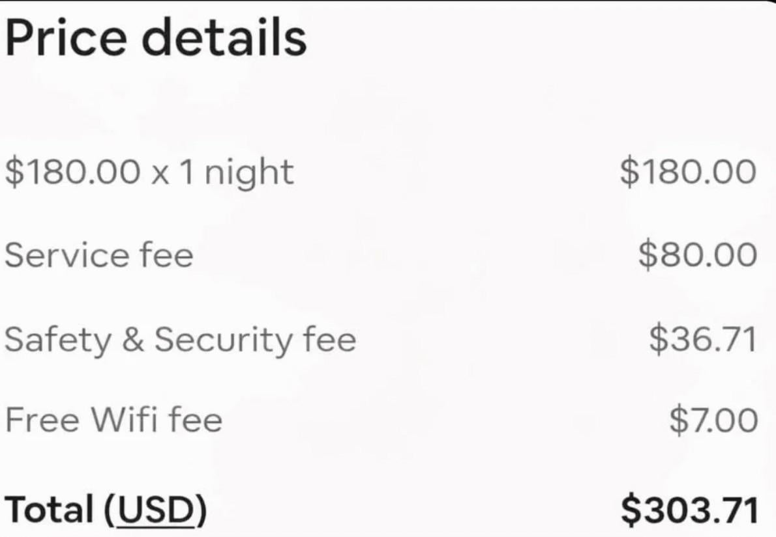Click the $36.71 safety fee amount
The image size is (776, 537).
click(x=702, y=339)
